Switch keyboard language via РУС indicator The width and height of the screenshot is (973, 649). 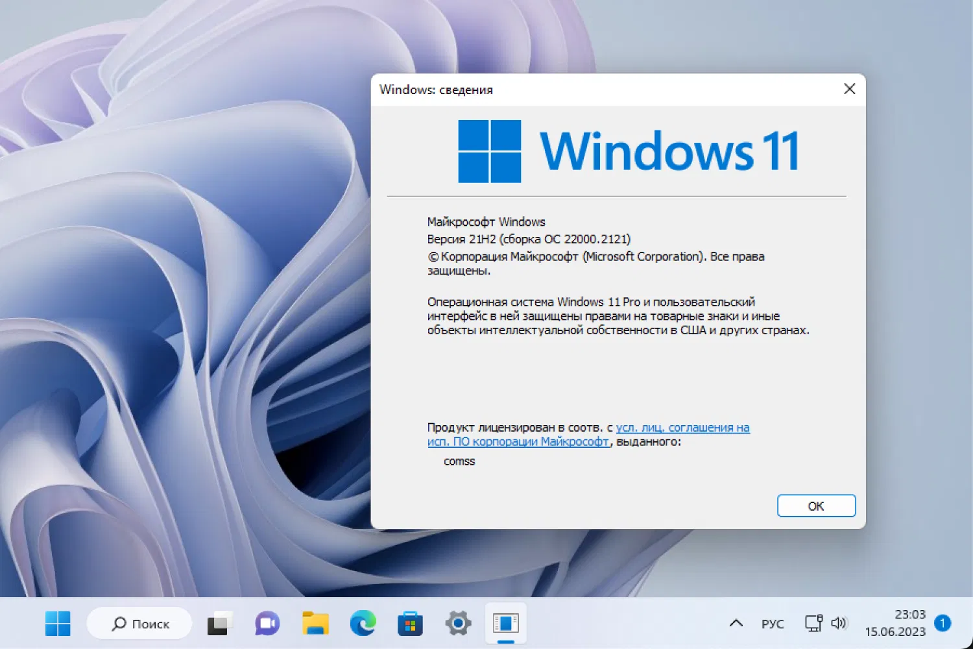tap(773, 623)
